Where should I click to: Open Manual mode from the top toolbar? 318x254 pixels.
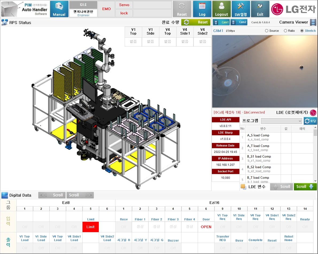pos(59,9)
